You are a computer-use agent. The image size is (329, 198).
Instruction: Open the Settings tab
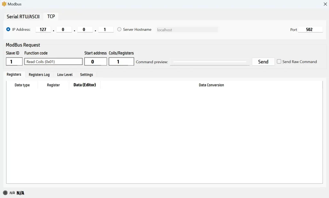tap(86, 74)
